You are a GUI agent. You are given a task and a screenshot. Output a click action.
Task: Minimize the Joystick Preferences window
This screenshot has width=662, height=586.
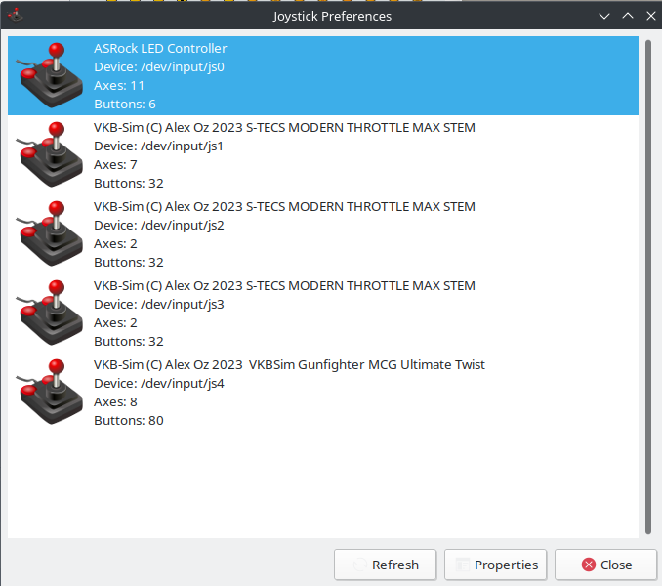[x=605, y=16]
